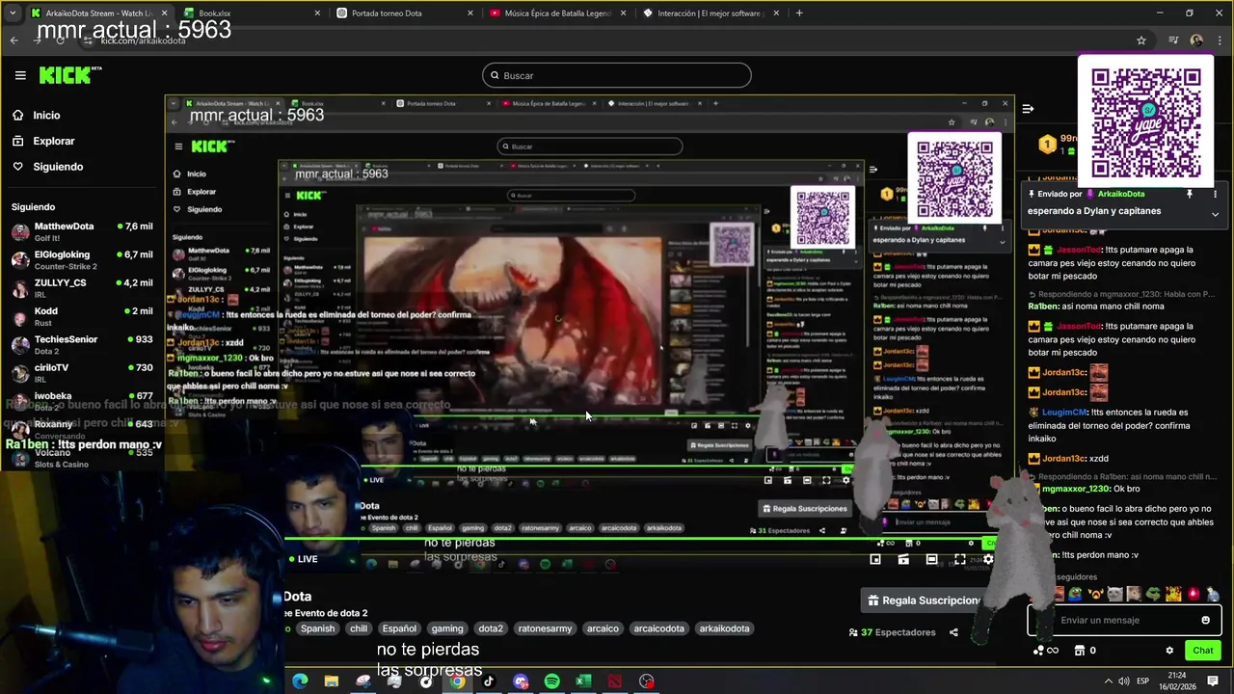
Task: Open Windows notification center icon
Action: tap(1213, 681)
